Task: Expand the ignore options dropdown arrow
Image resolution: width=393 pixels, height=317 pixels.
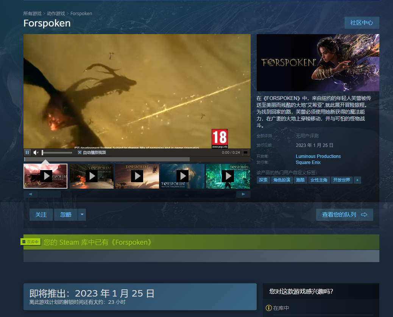Action: pos(82,215)
